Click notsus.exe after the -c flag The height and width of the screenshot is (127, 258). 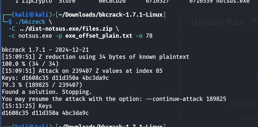pos(35,36)
